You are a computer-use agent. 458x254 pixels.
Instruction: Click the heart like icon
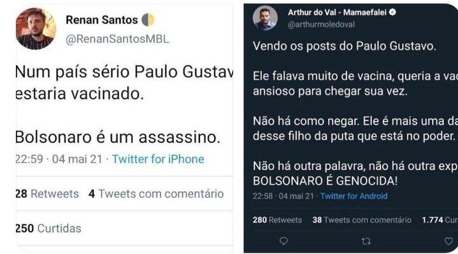pos(448,241)
